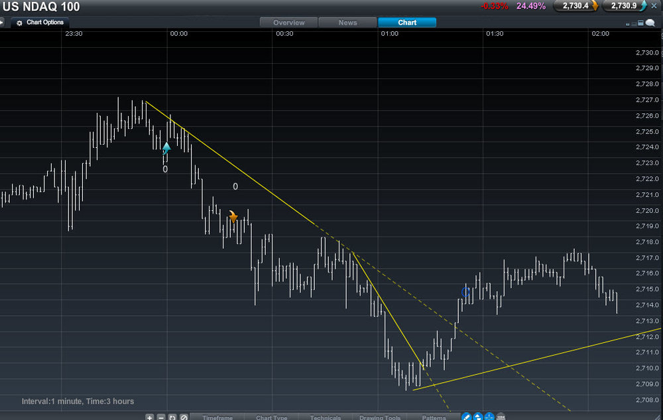Viewport: 663px width, 420px height.
Task: Click the orange down-arrow sell marker on chart
Action: pos(233,216)
